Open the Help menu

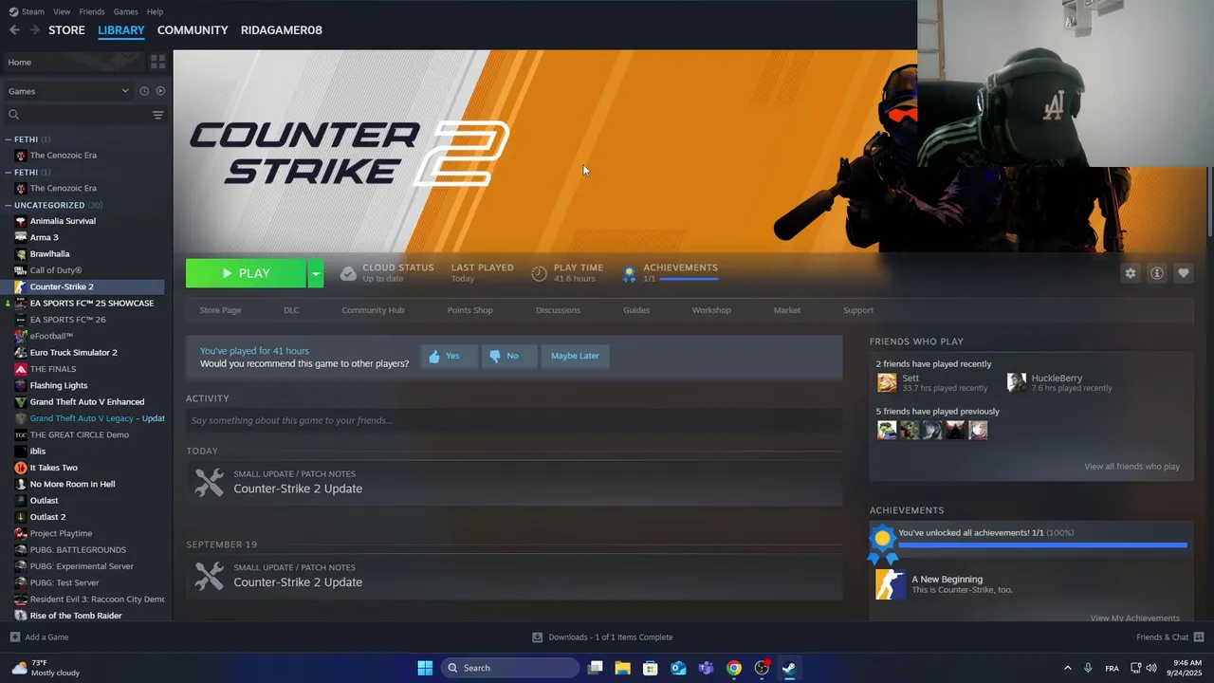[x=156, y=11]
